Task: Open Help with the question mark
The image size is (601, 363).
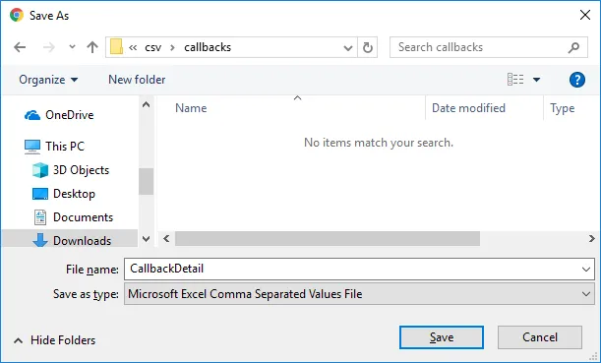Action: tap(576, 80)
